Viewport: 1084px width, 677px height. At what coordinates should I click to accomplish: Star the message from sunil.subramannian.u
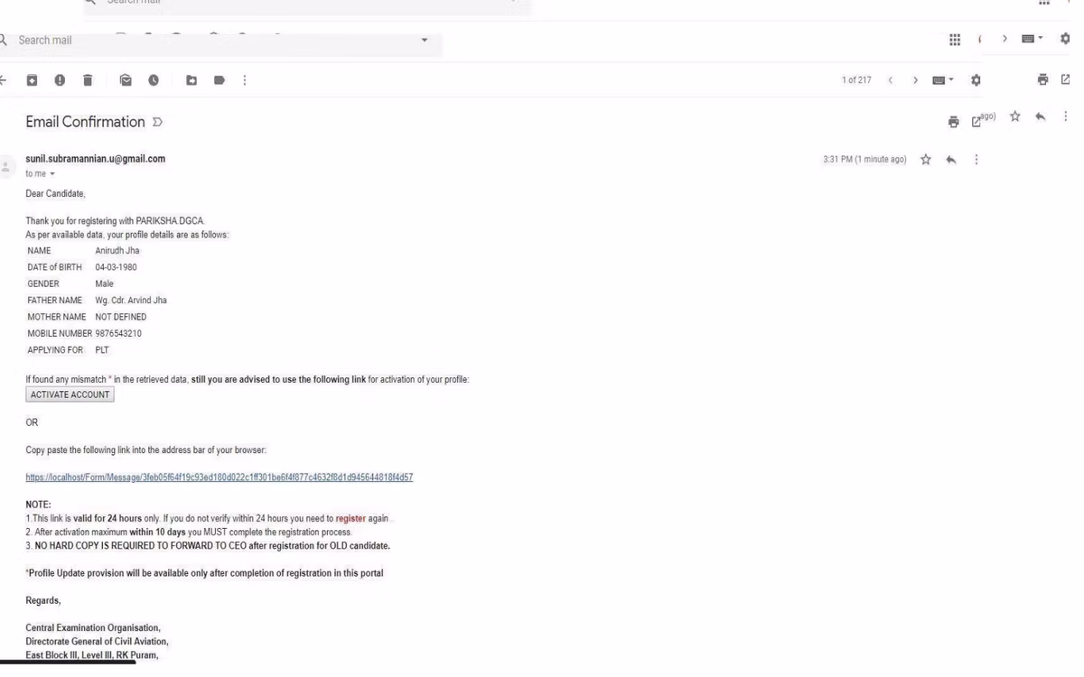(x=926, y=160)
